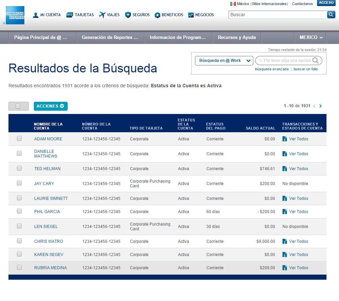Click statement document icon for Adam Moore

(x=285, y=139)
